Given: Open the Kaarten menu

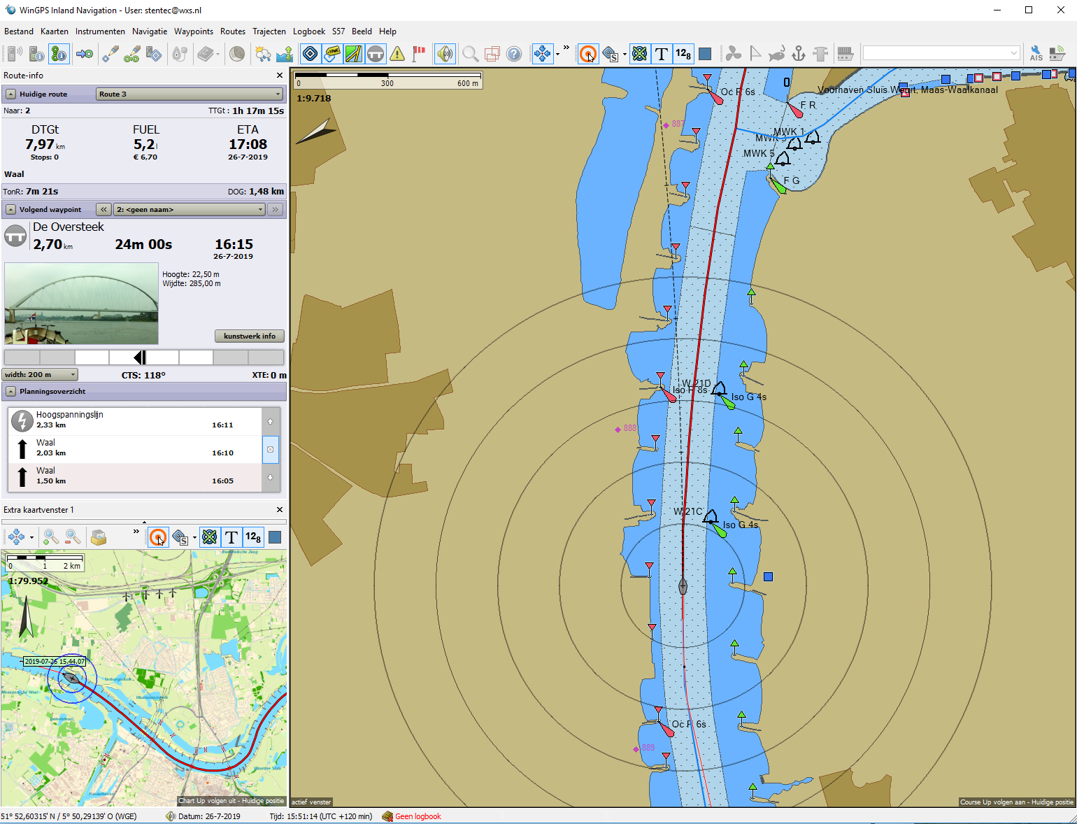Looking at the screenshot, I should [x=55, y=31].
